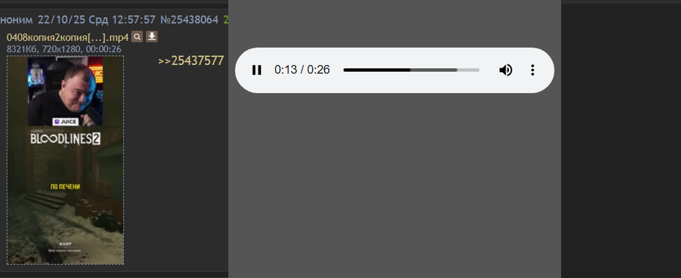Click the JUICE badge in the thumbnail
The width and height of the screenshot is (681, 278).
[66, 122]
